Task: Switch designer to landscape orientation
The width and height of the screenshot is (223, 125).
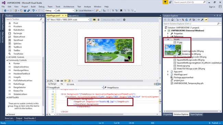Action: tap(94, 20)
